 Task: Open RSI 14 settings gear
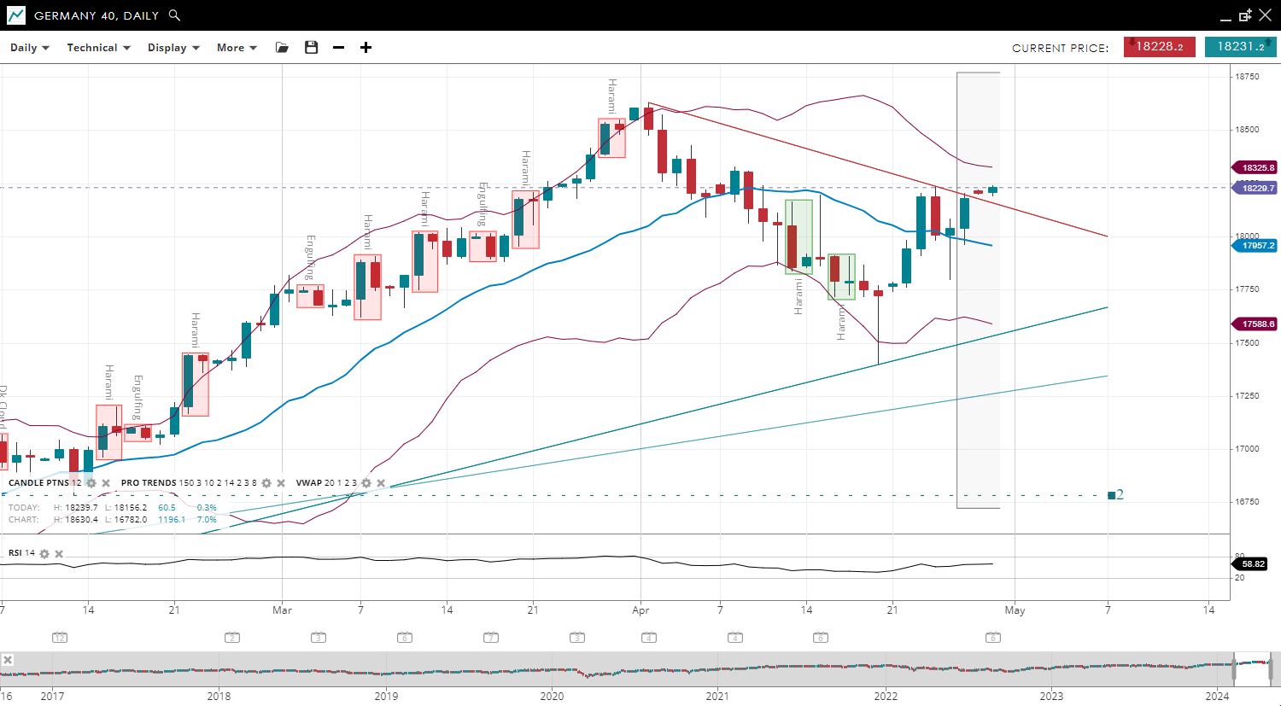44,554
